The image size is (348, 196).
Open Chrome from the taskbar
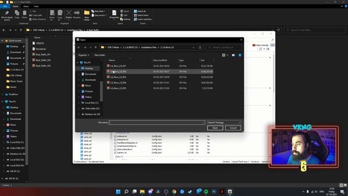174,192
